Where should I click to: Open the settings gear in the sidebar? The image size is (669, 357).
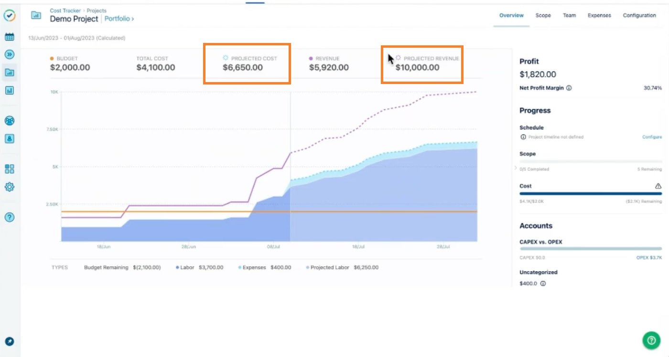coord(9,187)
